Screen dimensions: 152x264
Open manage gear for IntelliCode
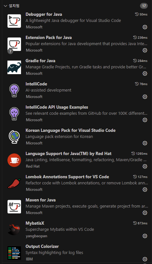pyautogui.click(x=145, y=97)
